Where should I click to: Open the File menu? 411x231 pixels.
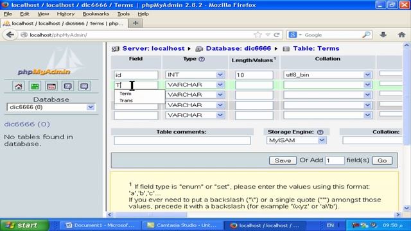(8, 14)
